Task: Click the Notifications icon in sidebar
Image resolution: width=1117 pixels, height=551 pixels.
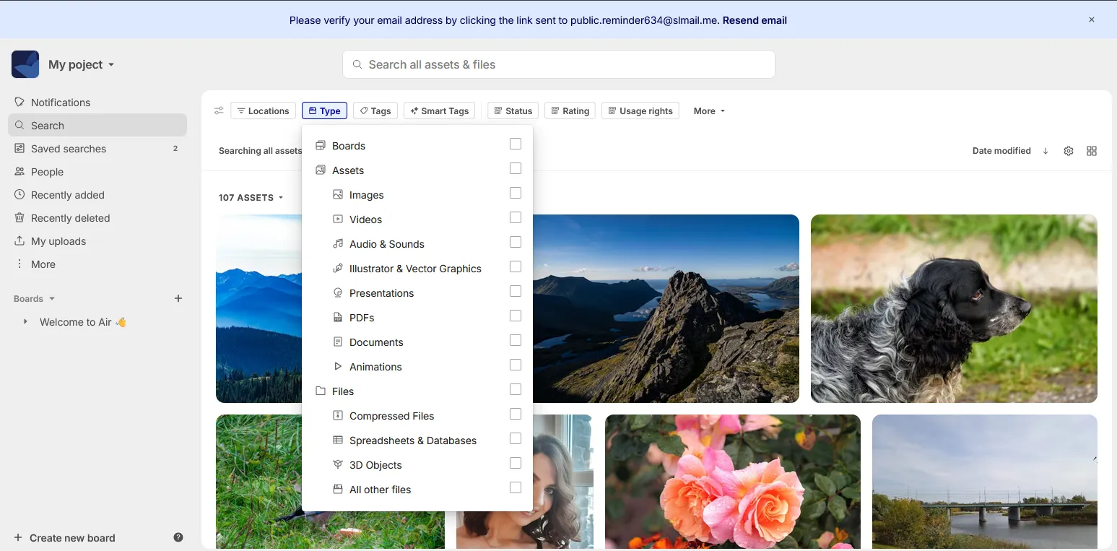Action: click(x=19, y=102)
